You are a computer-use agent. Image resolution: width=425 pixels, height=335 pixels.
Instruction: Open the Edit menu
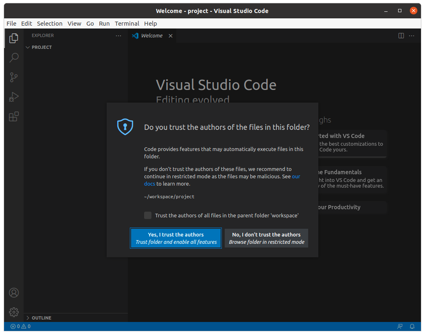coord(26,24)
